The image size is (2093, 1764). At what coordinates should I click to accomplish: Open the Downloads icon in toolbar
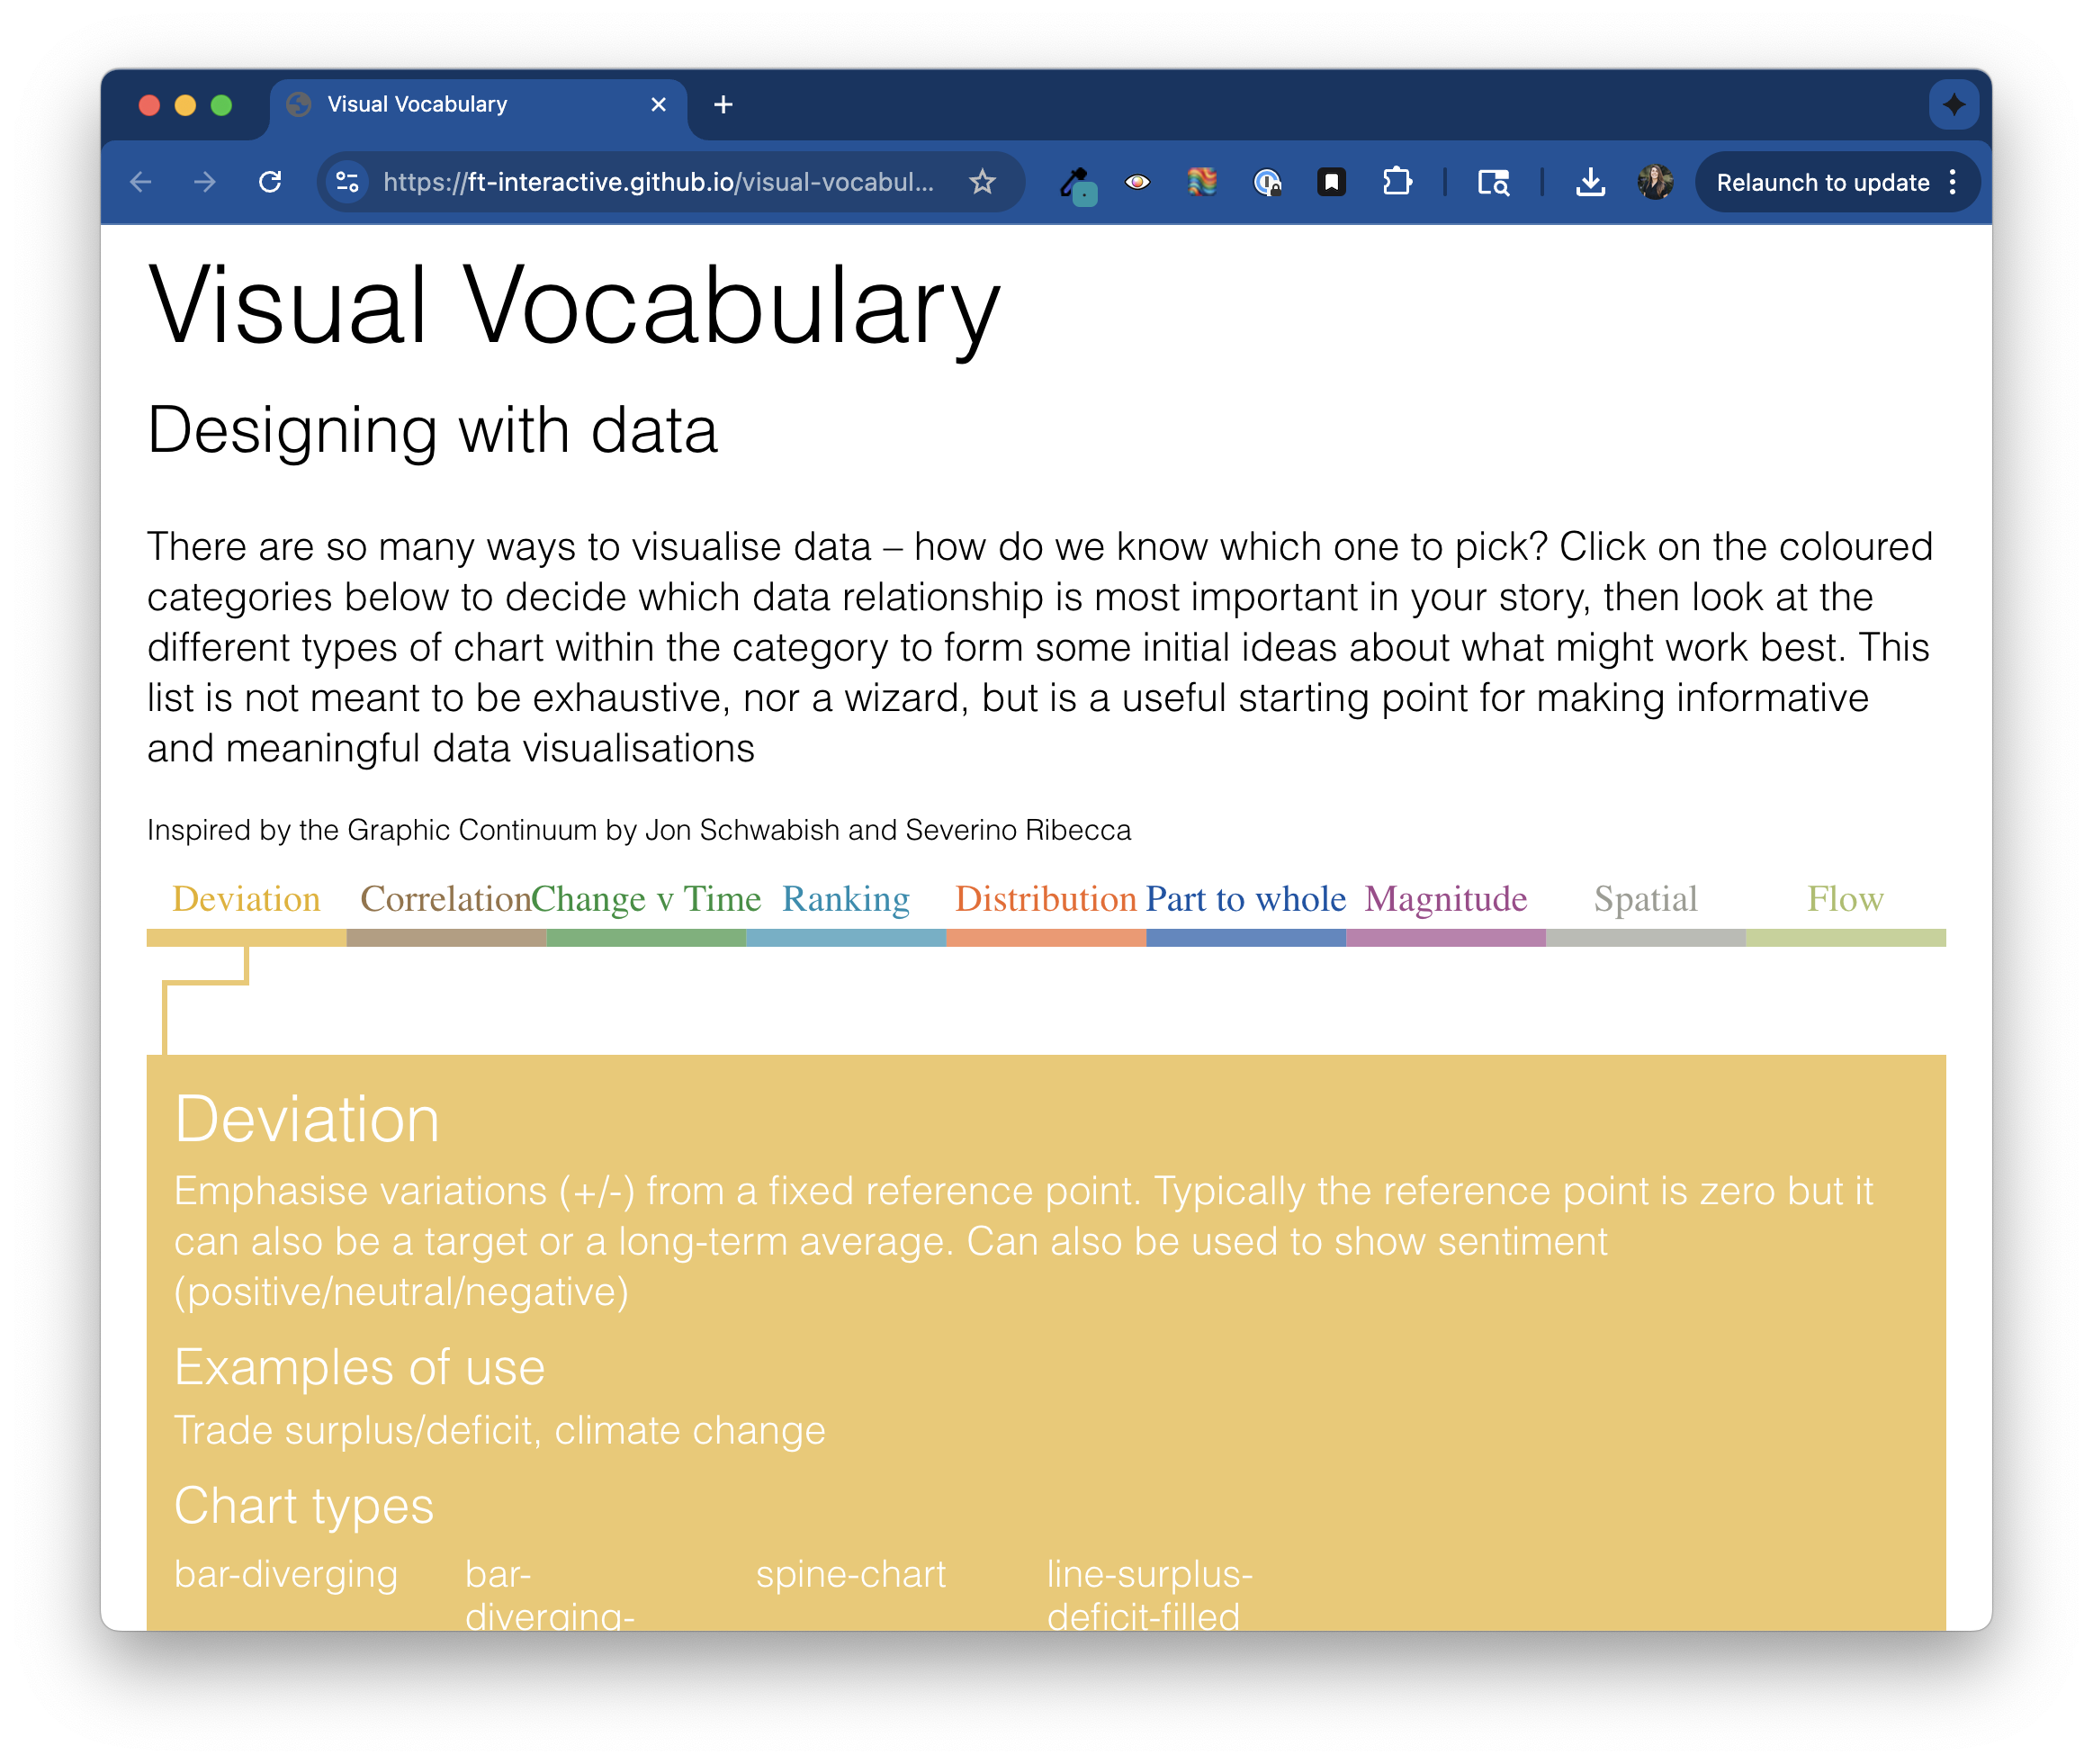(1590, 182)
